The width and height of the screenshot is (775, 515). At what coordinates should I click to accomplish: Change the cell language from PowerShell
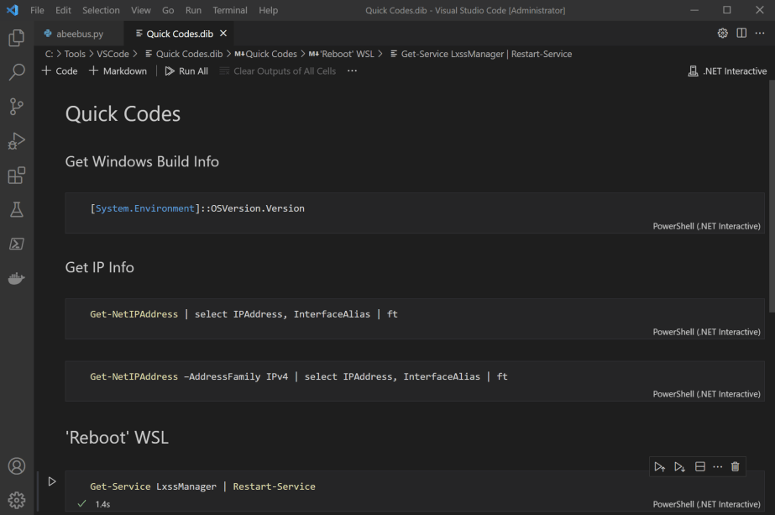pos(708,503)
